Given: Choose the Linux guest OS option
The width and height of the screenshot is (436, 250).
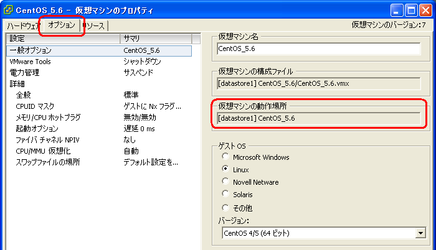Looking at the screenshot, I should (x=225, y=170).
